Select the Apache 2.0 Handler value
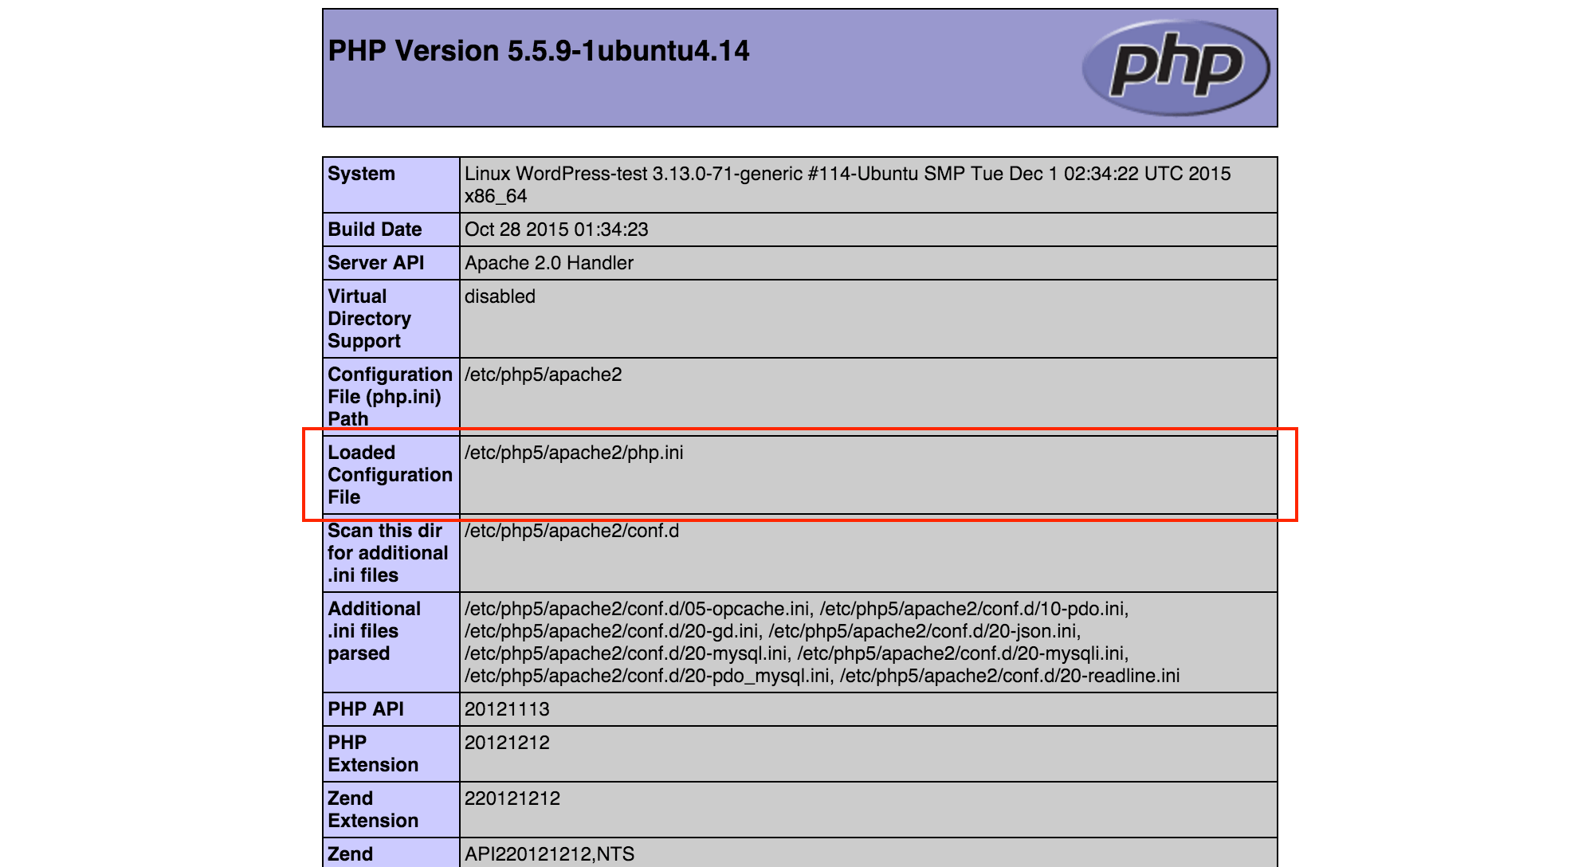 pos(549,262)
